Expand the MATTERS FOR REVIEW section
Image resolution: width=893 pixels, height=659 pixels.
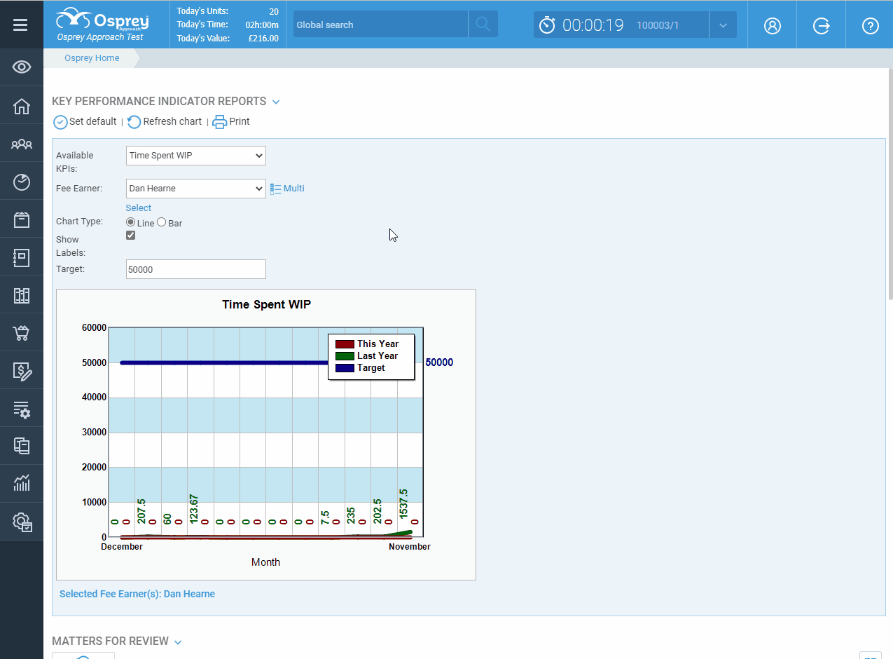tap(177, 641)
